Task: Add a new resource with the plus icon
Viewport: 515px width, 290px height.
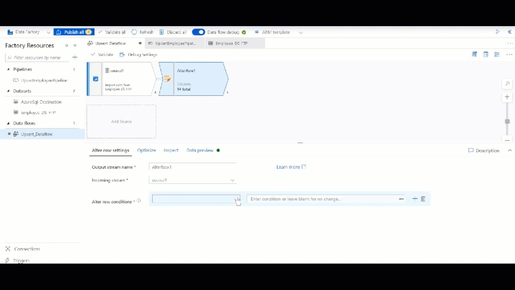Action: click(x=75, y=58)
